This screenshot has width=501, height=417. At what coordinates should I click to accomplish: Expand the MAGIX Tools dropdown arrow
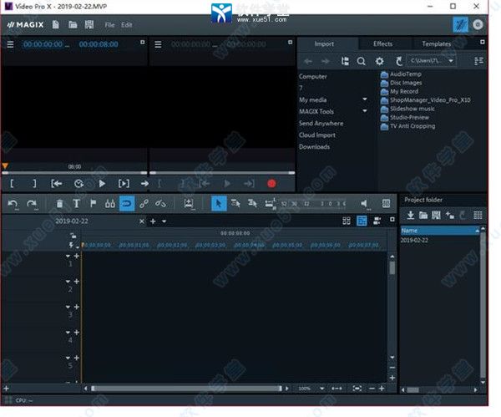pos(365,111)
